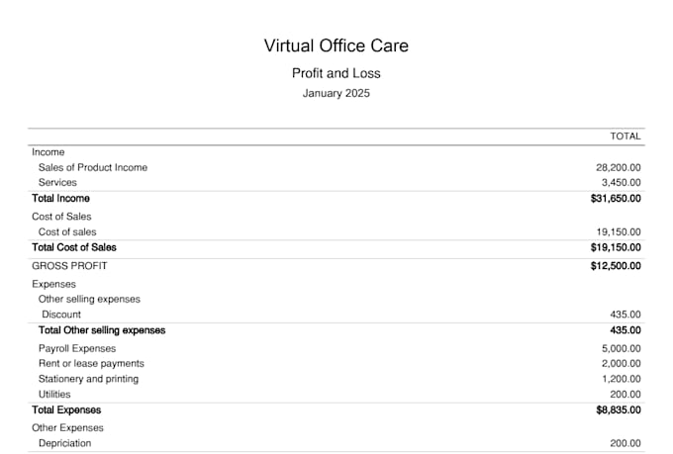673x454 pixels.
Task: Open the 1,200.00 stationery amount
Action: tap(622, 379)
